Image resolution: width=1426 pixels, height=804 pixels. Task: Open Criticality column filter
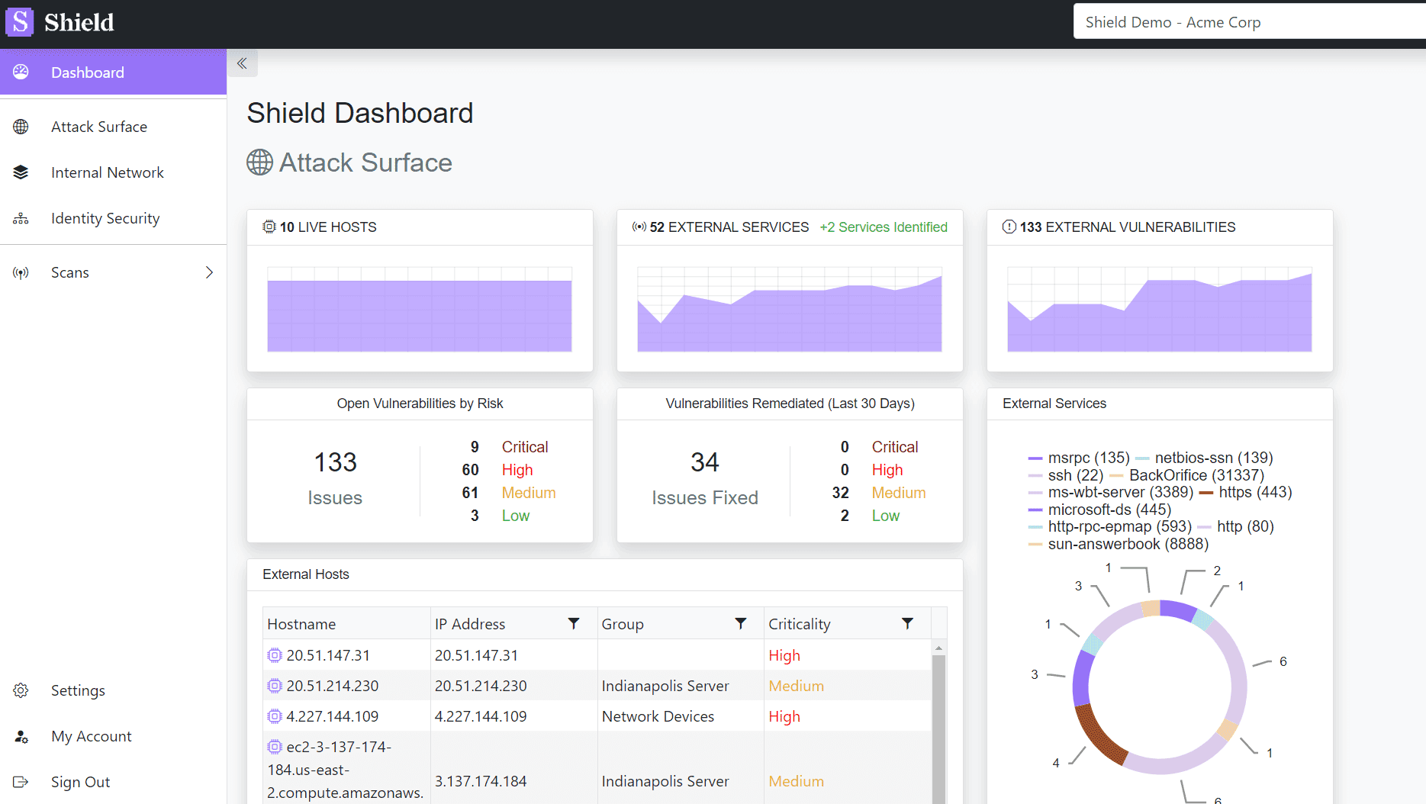pyautogui.click(x=907, y=624)
